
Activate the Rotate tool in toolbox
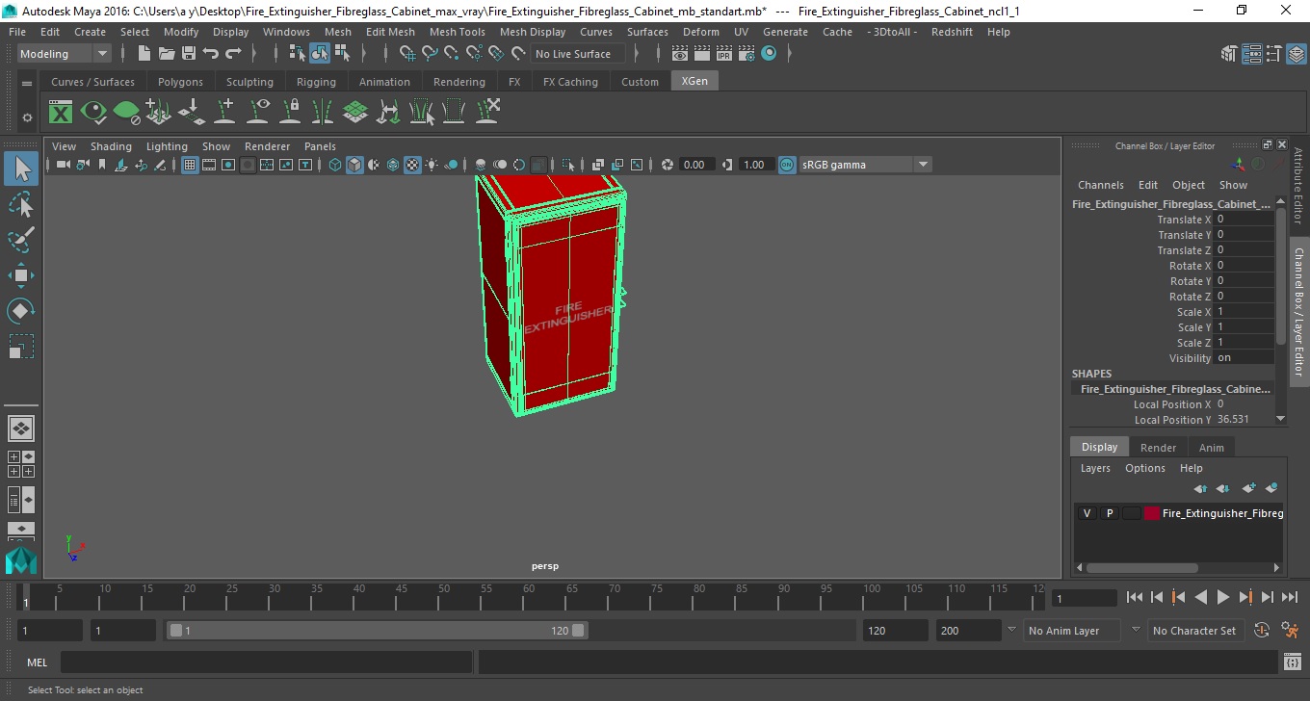(21, 310)
